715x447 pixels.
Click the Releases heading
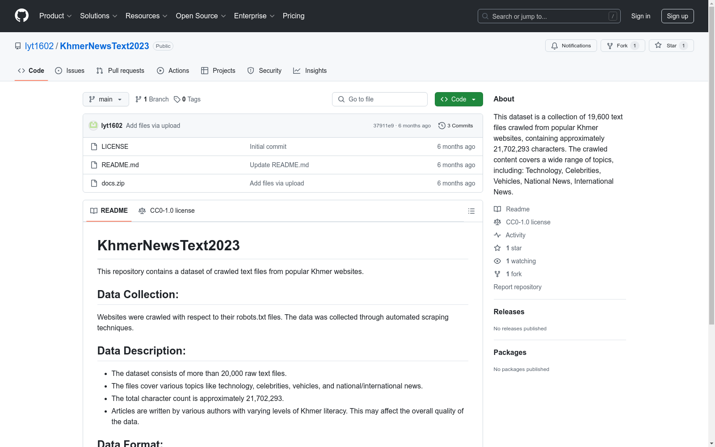pos(509,312)
